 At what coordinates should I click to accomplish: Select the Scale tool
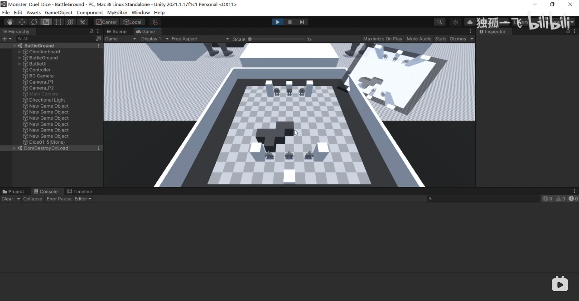pyautogui.click(x=46, y=22)
